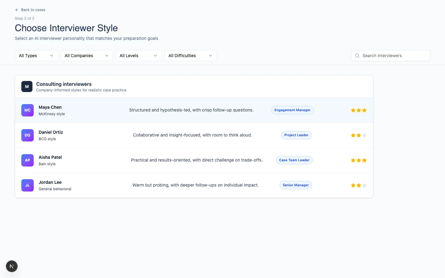The width and height of the screenshot is (445, 278).
Task: Click the General behavioral label
Action: pos(55,189)
